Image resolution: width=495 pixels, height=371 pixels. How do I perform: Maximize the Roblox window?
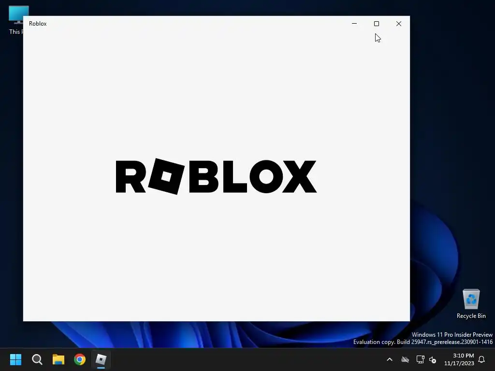click(x=376, y=24)
